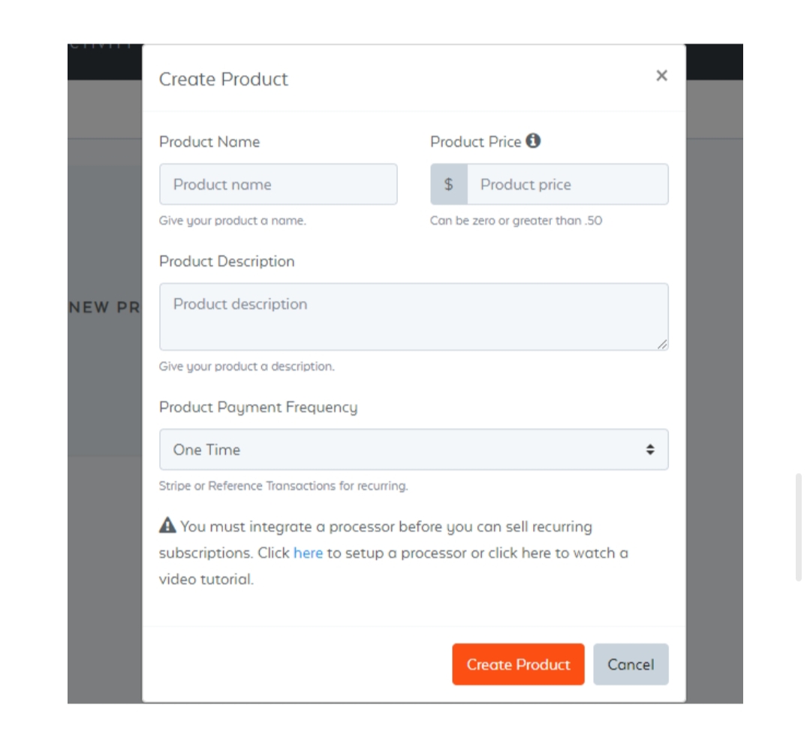This screenshot has width=810, height=729.
Task: Click the Product Description label
Action: pos(227,261)
